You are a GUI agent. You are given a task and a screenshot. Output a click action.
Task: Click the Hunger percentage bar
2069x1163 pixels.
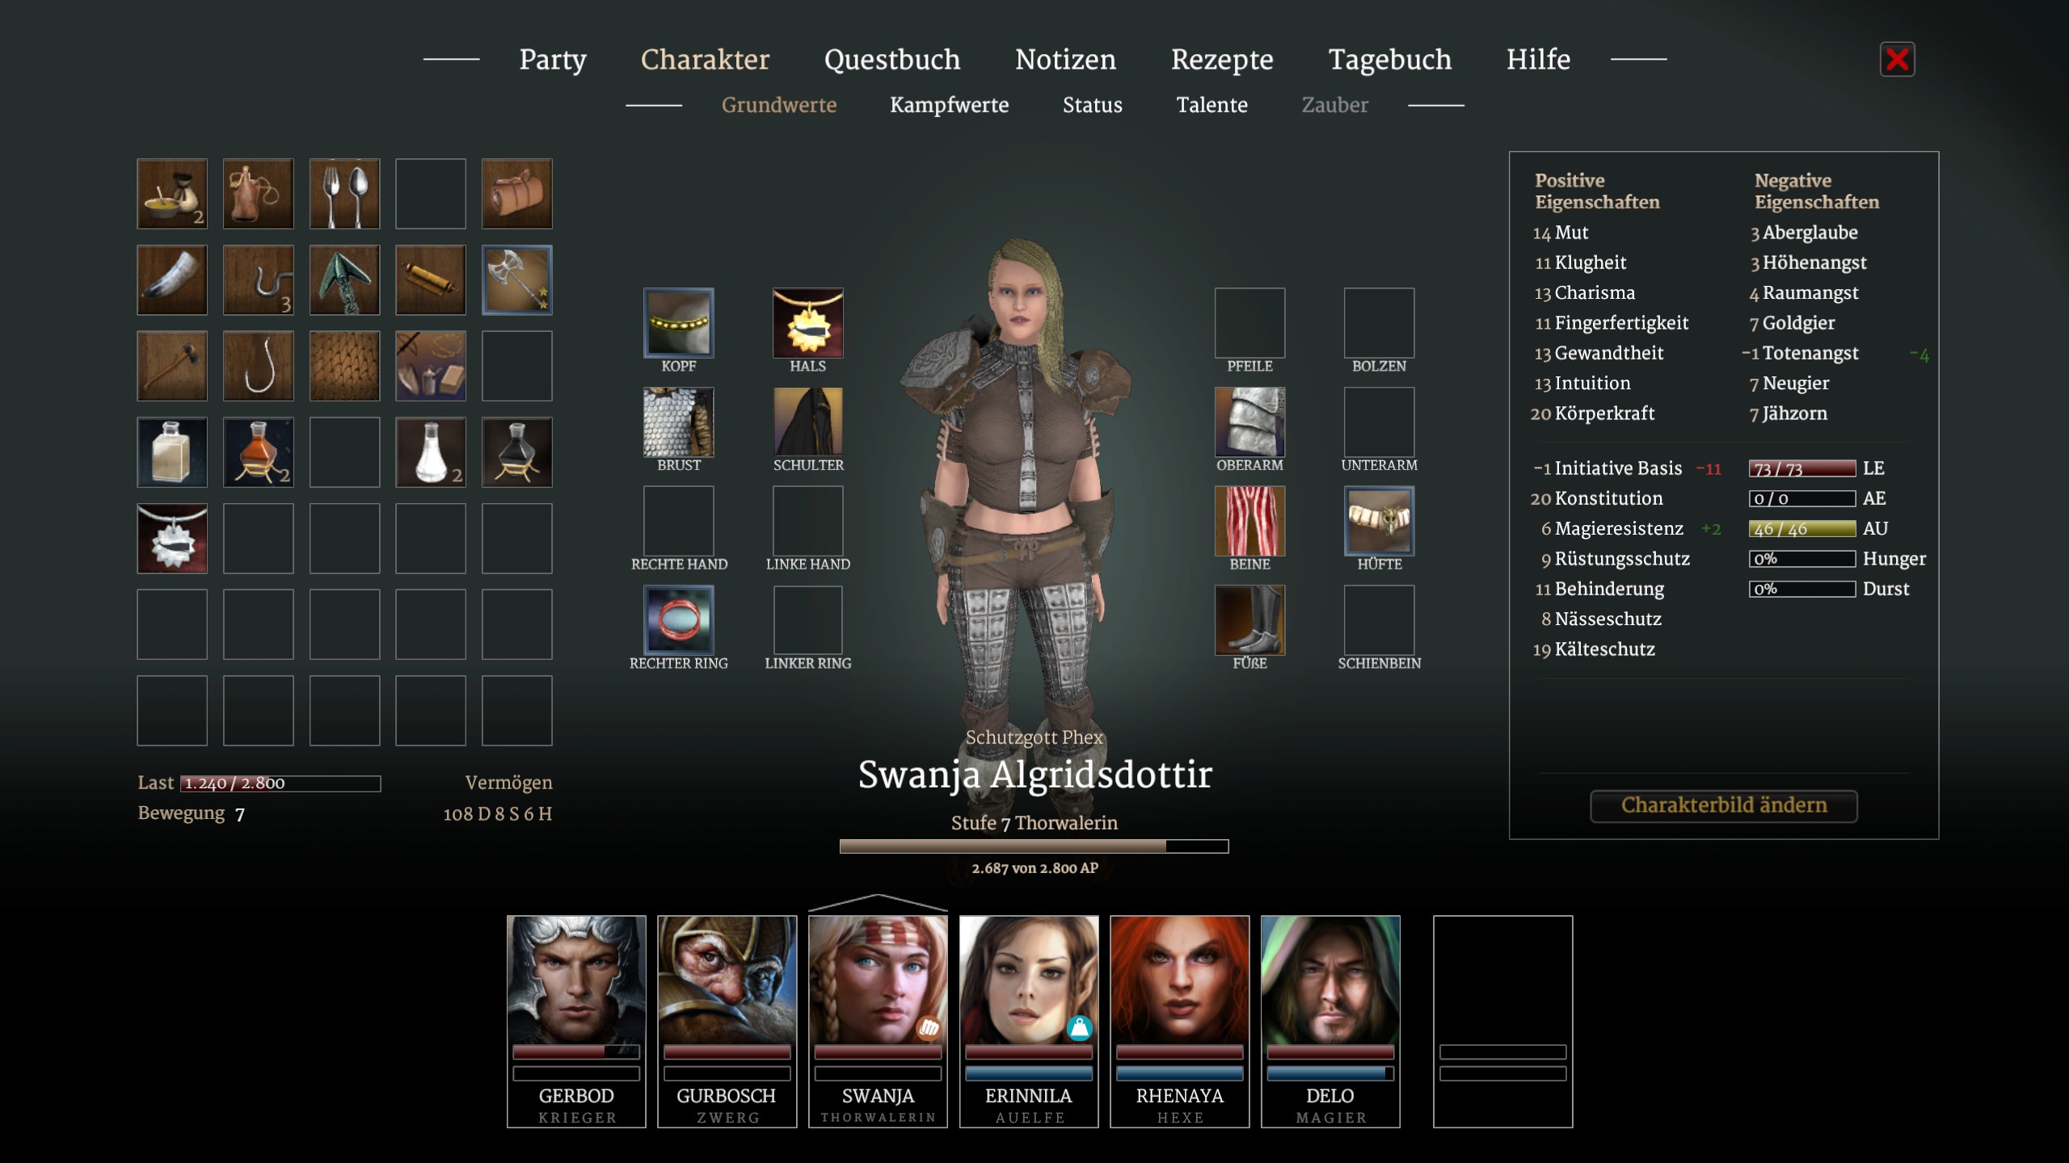point(1802,559)
